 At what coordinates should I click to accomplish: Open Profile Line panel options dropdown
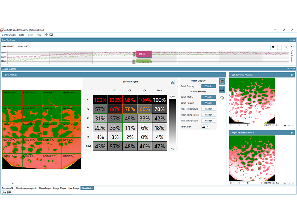(x=288, y=40)
